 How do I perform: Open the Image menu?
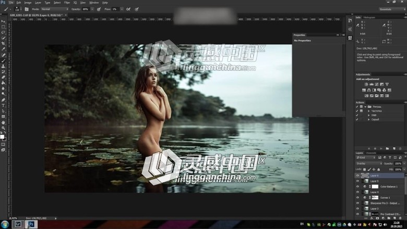(x=28, y=3)
